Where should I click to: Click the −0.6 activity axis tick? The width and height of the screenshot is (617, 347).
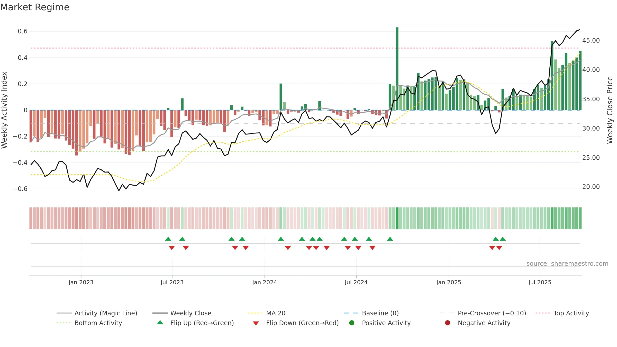[20, 189]
